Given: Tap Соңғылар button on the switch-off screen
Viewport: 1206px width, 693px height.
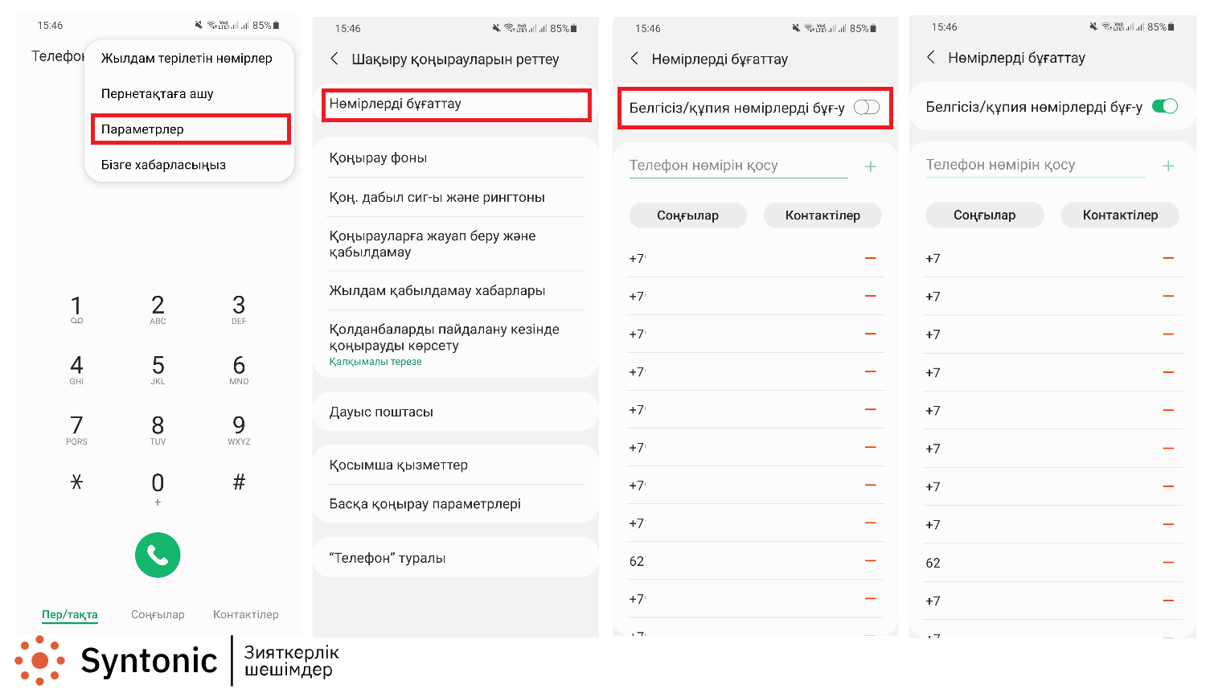Looking at the screenshot, I should click(x=688, y=215).
